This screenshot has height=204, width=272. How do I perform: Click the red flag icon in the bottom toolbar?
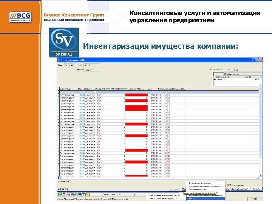point(64,194)
